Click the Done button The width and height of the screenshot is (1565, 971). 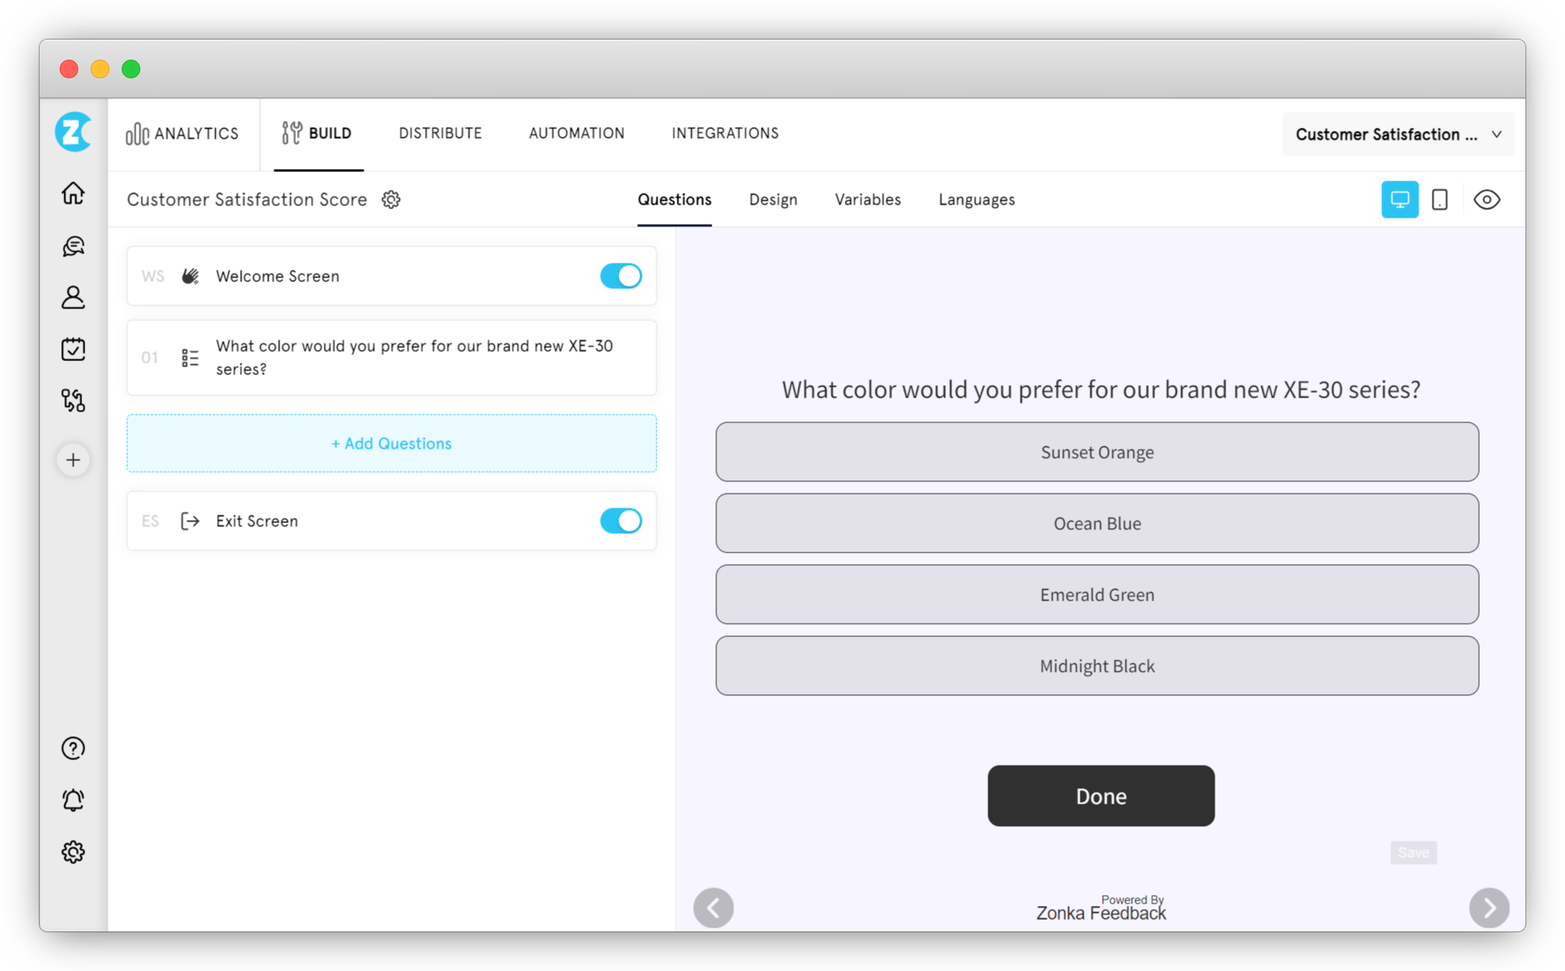pyautogui.click(x=1101, y=797)
